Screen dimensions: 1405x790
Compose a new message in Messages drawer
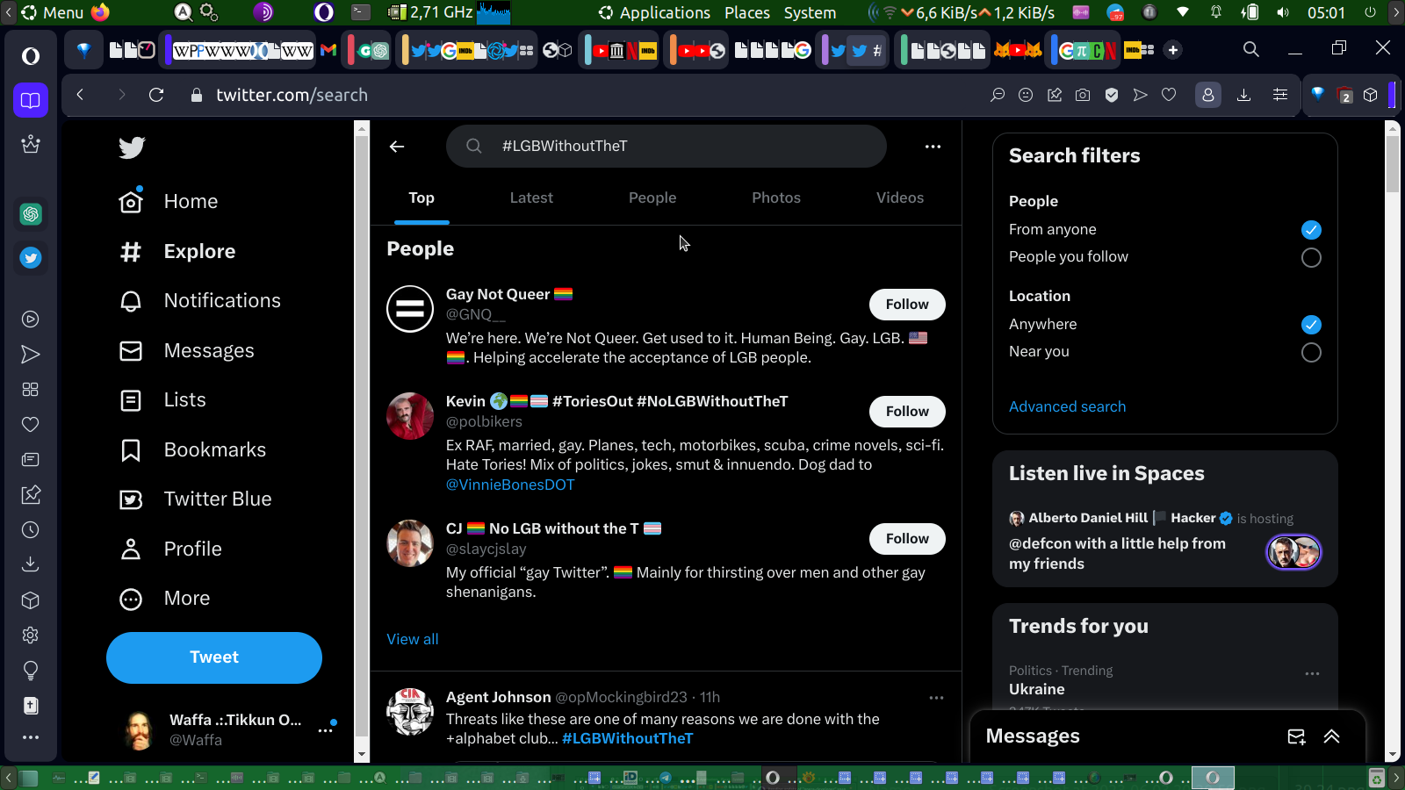coord(1296,736)
